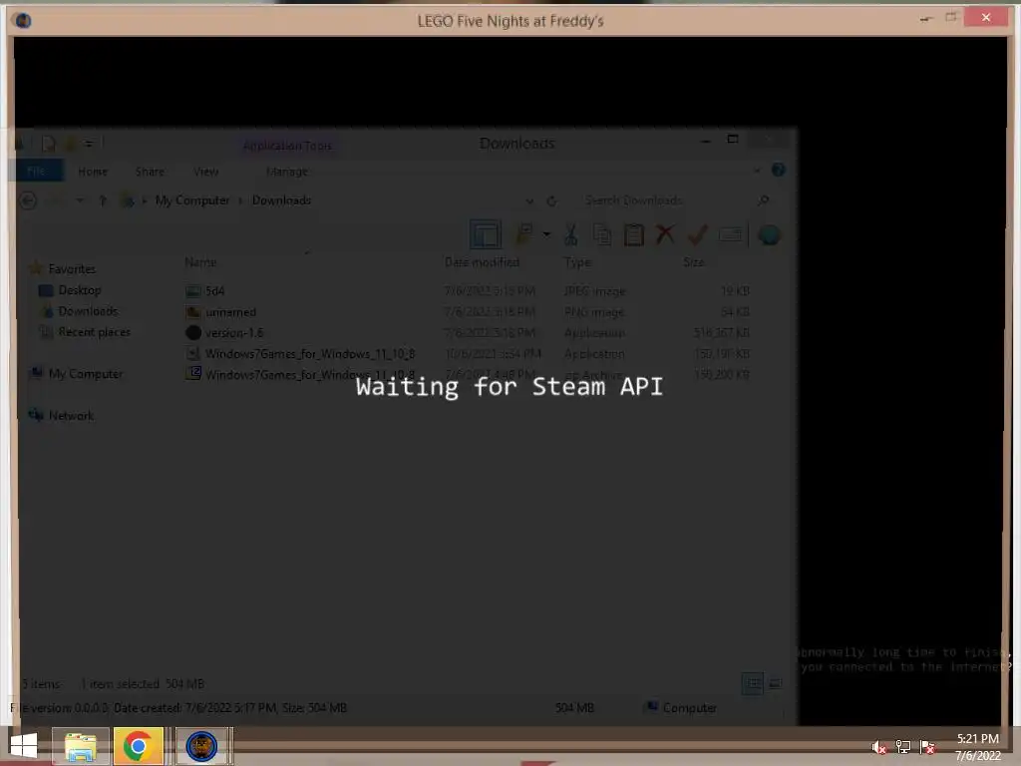
Task: Open the network tray icon
Action: [x=903, y=747]
